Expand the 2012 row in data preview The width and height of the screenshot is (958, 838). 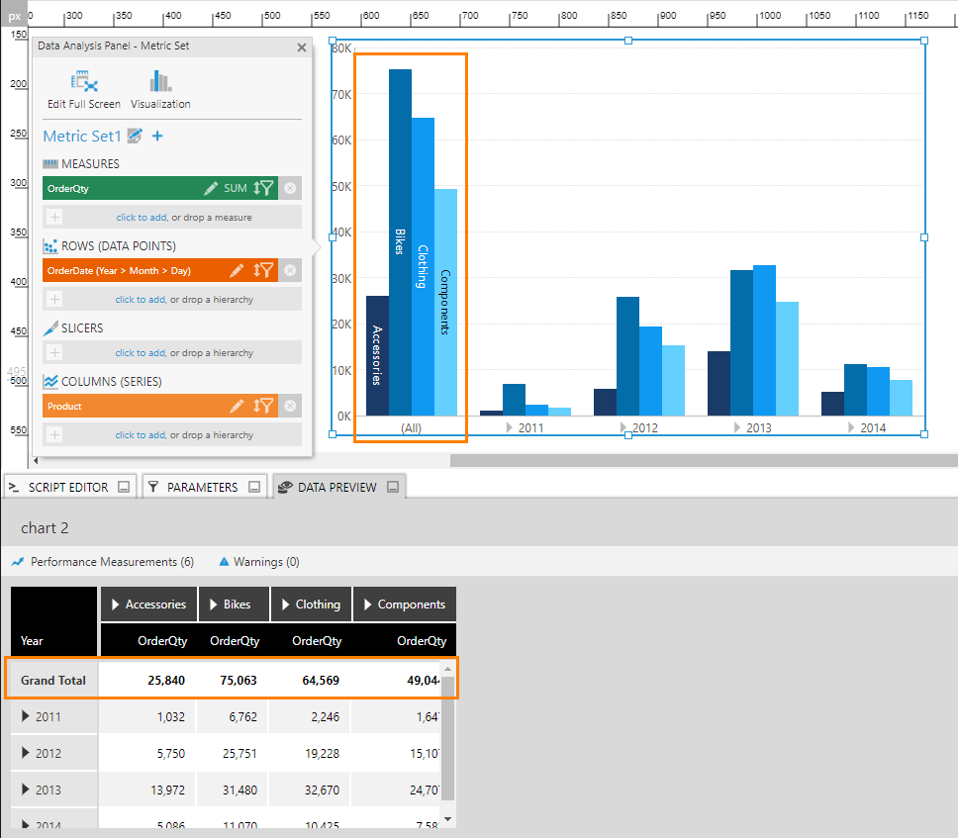click(x=26, y=753)
